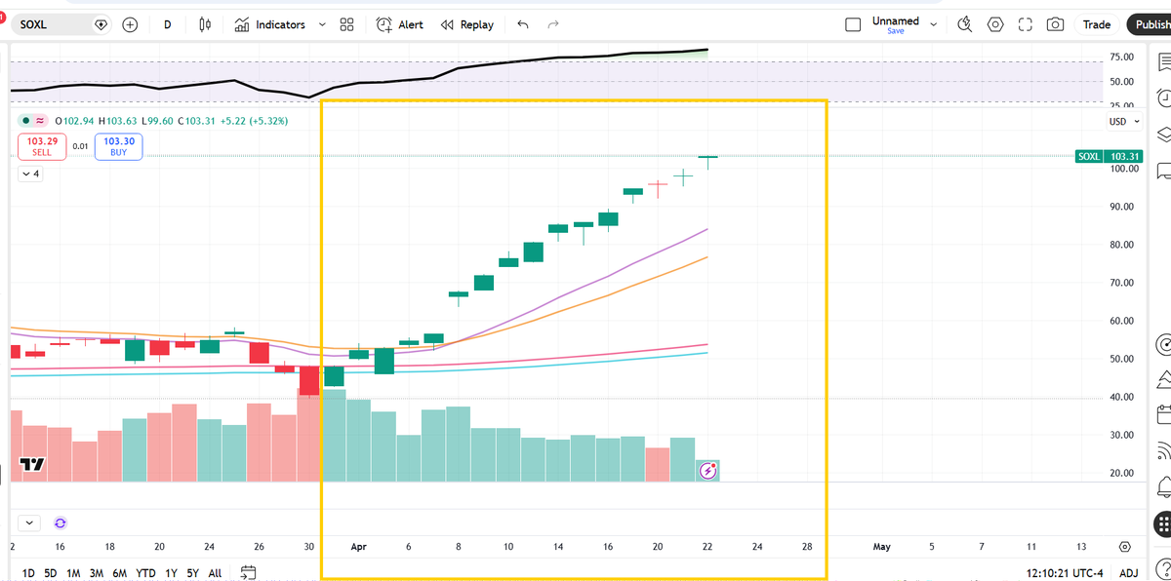The image size is (1171, 581).
Task: Start bar Replay mode
Action: 467,24
